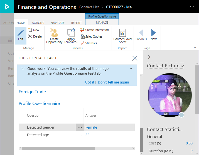Click the horizontal scrollbar thumb
The height and width of the screenshot is (155, 199).
point(58,148)
